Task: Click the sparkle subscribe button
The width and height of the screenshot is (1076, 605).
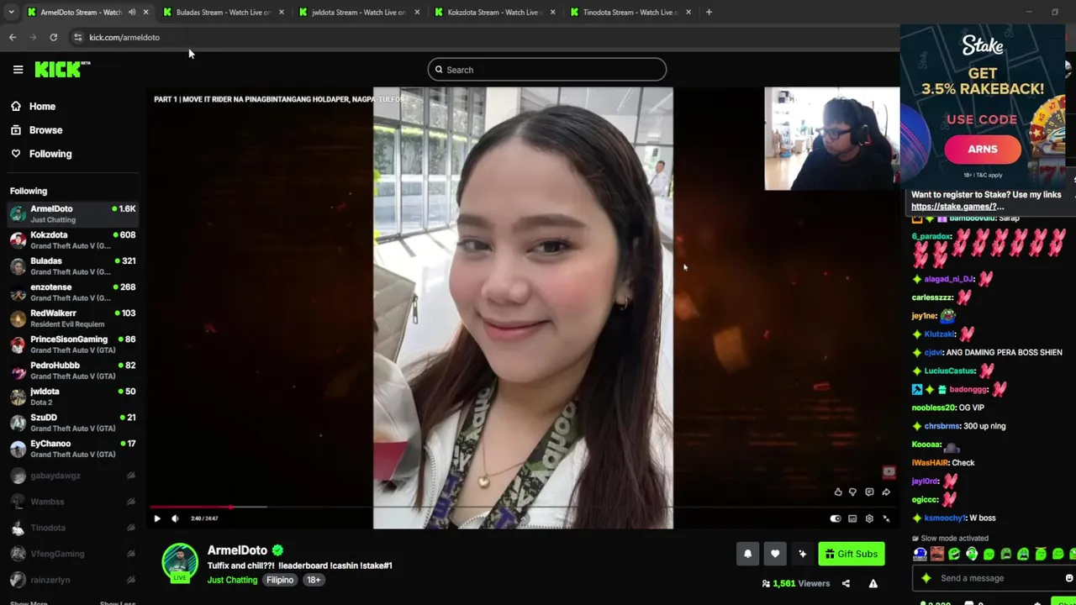Action: (803, 554)
